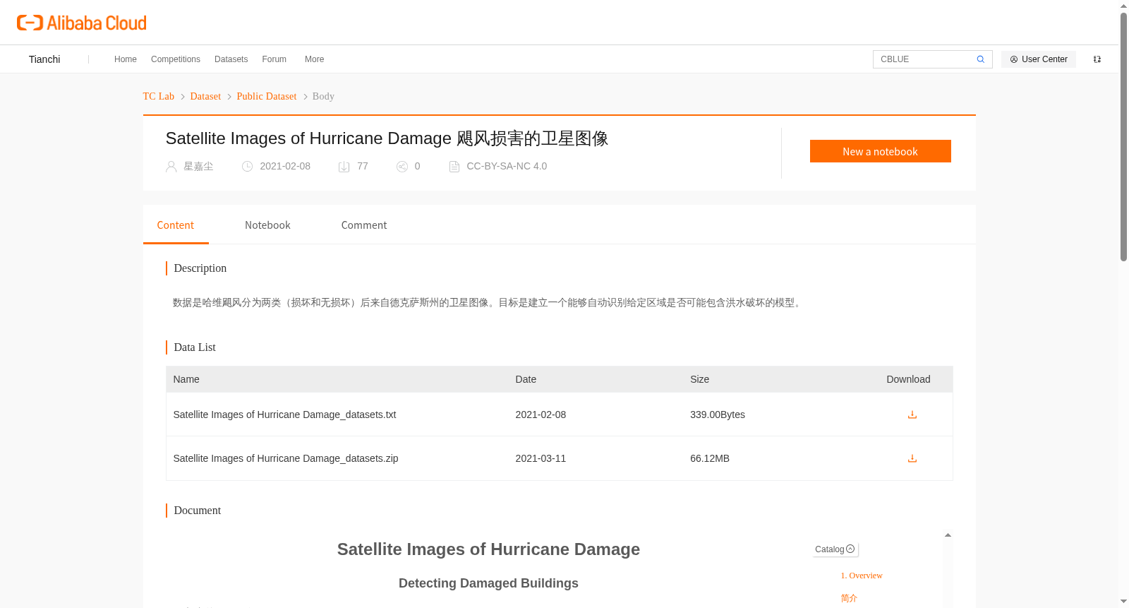Click the browser scrollbar down arrow
Viewport: 1129px width, 608px height.
click(1123, 602)
